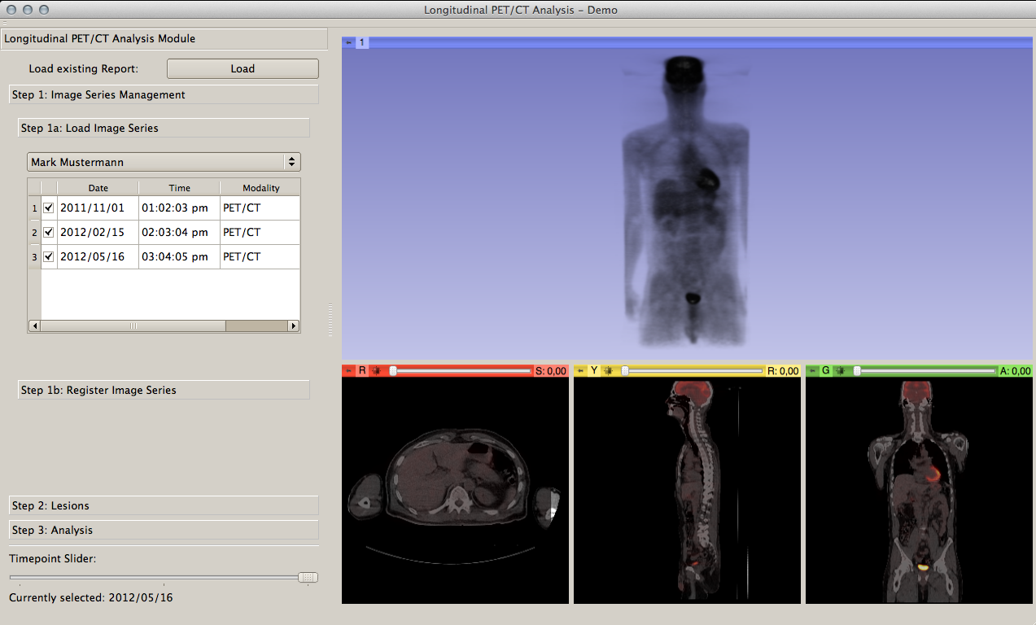Click the pin icon in the yellow slice view

pyautogui.click(x=580, y=371)
